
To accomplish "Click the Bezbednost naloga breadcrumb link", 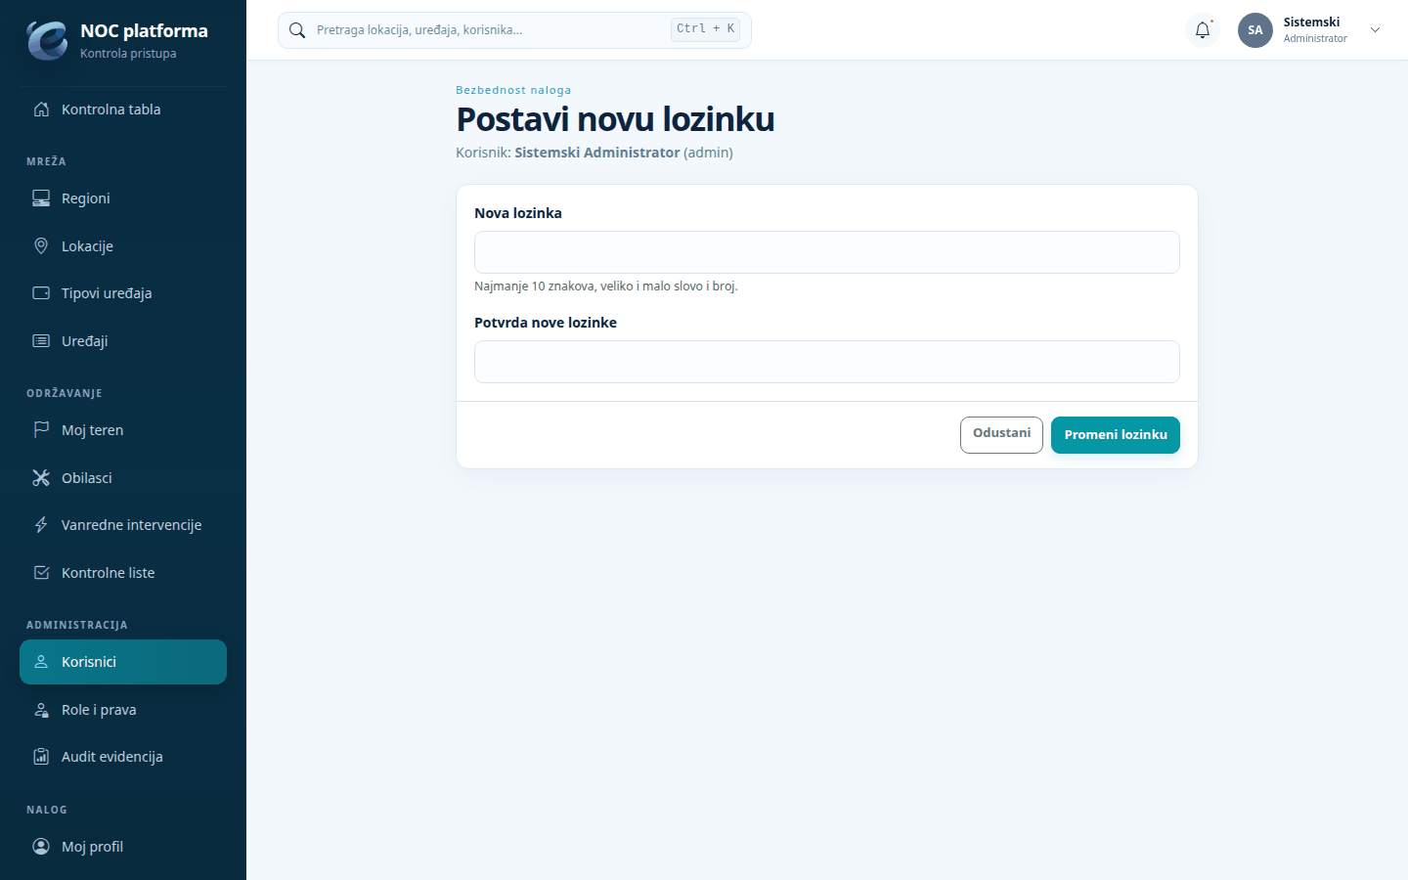I will (x=513, y=90).
